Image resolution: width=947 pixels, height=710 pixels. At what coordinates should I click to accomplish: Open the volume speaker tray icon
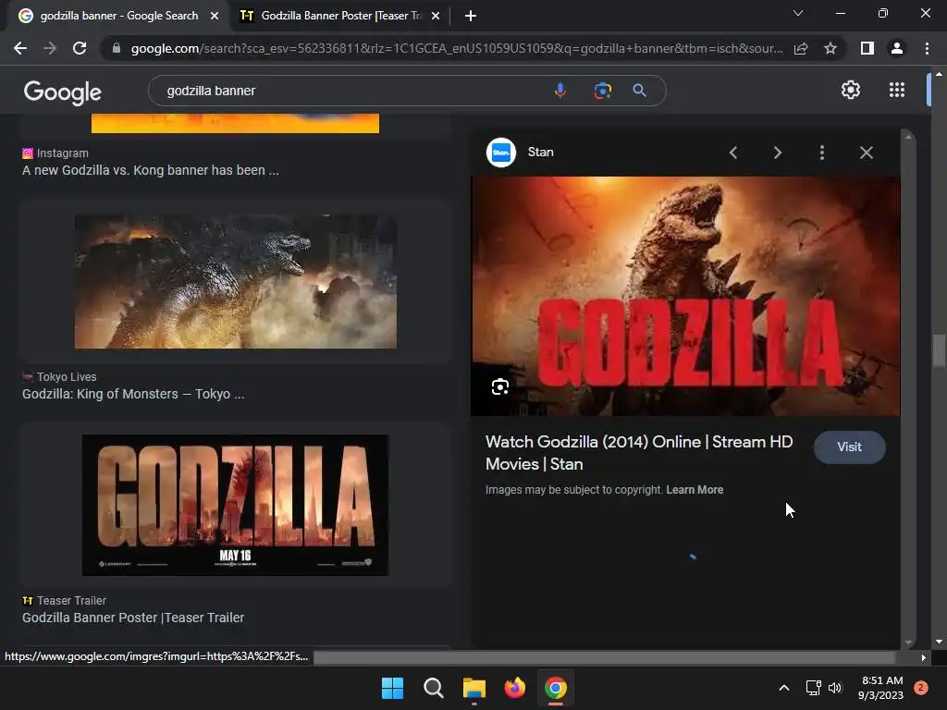(835, 688)
